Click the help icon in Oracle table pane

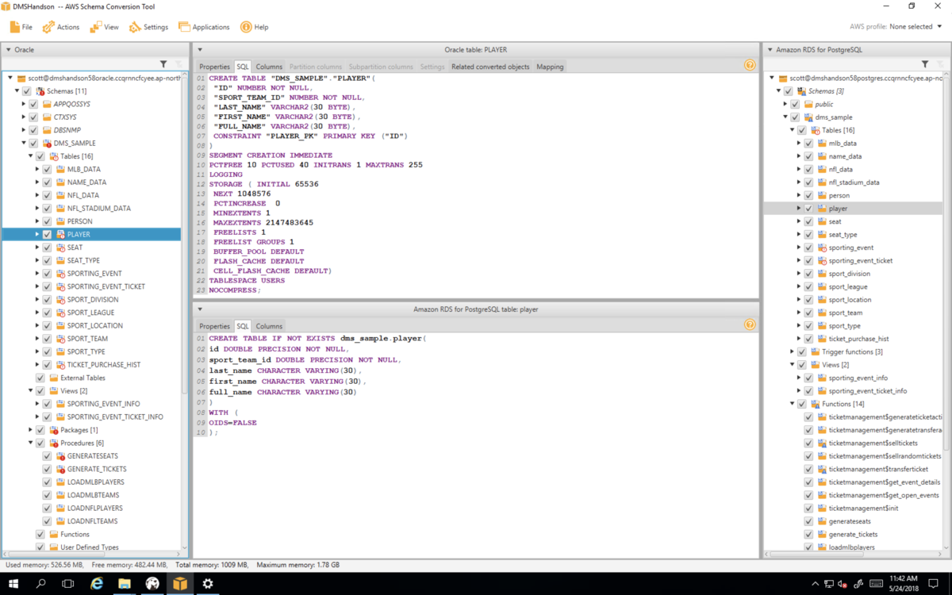point(750,65)
